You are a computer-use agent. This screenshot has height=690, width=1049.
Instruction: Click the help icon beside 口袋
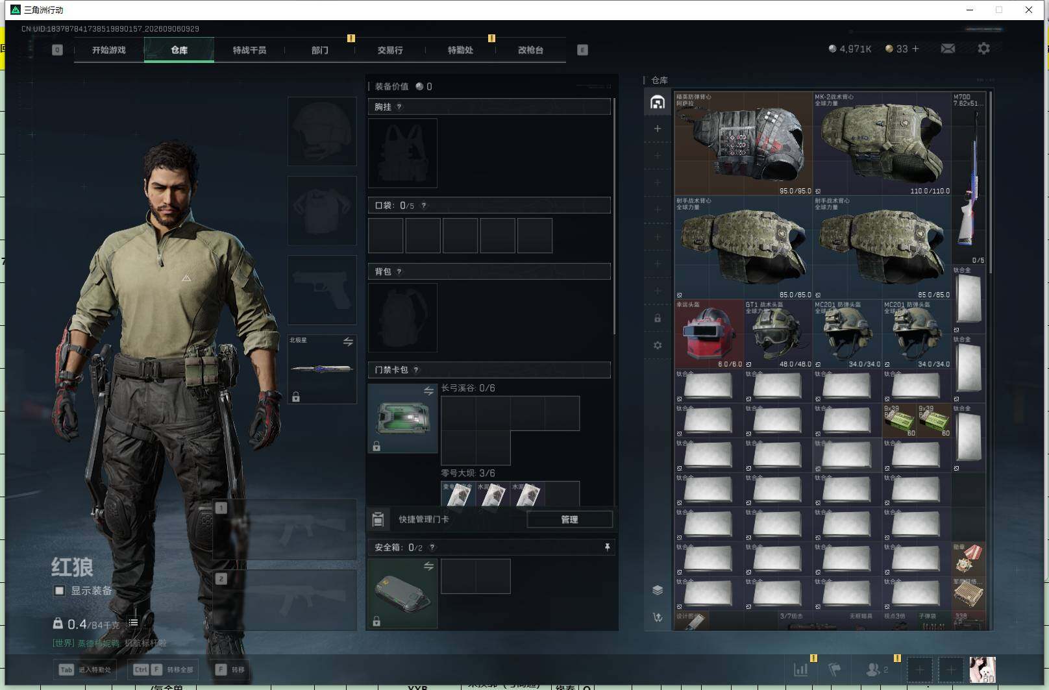pyautogui.click(x=424, y=206)
